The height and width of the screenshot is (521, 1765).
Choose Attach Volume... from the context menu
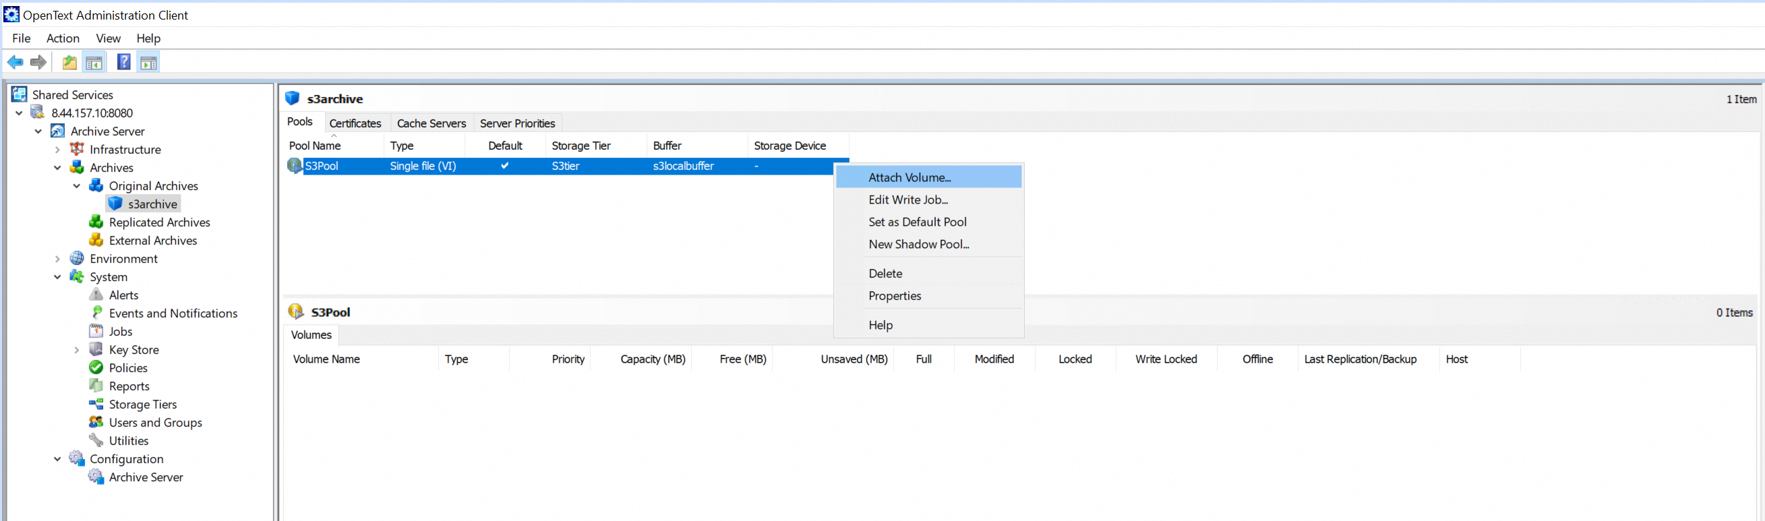pyautogui.click(x=928, y=177)
